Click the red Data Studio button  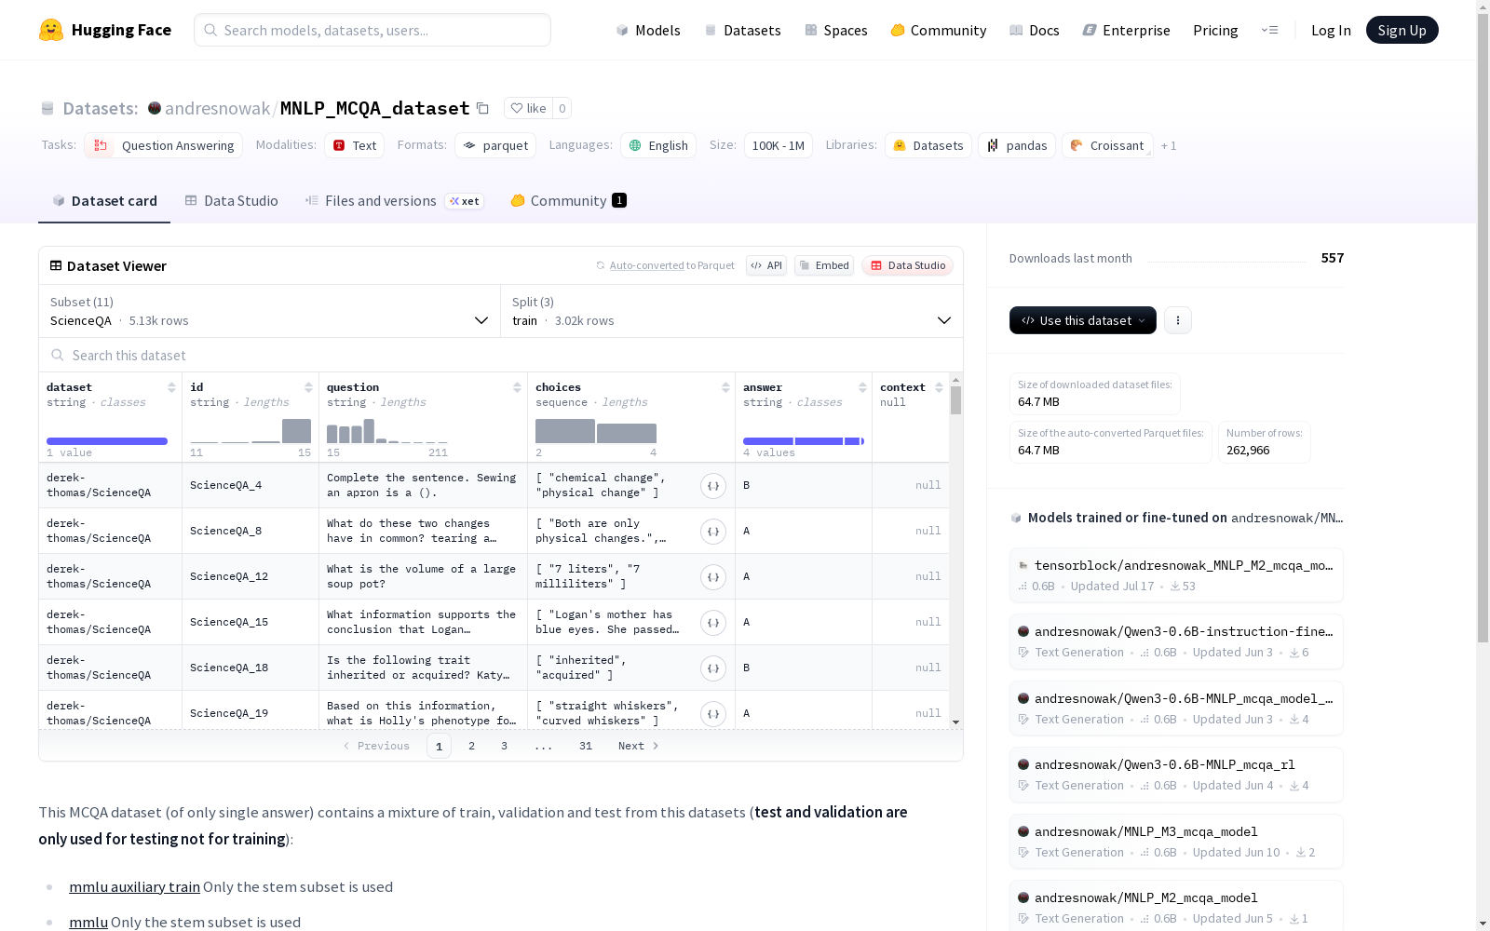pyautogui.click(x=908, y=265)
